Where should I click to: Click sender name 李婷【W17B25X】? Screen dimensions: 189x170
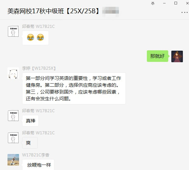tap(39, 68)
